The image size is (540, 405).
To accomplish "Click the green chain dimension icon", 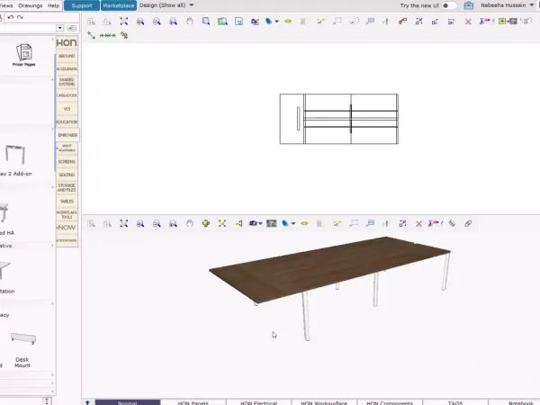I will click(107, 35).
